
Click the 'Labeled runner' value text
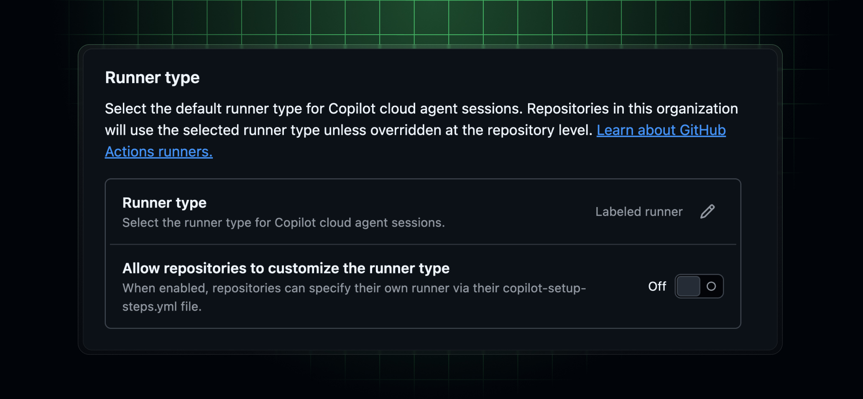click(x=638, y=212)
